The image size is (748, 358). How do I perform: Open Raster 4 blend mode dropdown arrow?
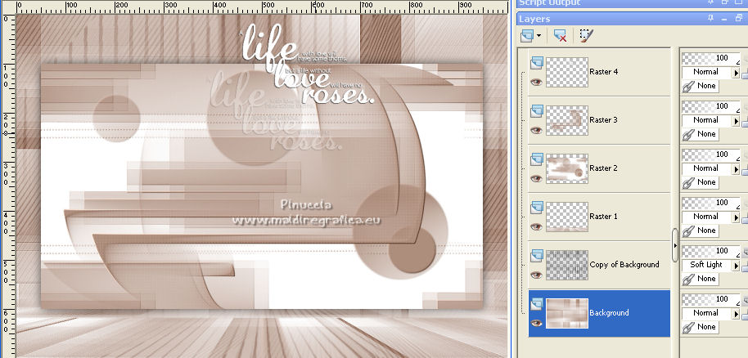[736, 73]
